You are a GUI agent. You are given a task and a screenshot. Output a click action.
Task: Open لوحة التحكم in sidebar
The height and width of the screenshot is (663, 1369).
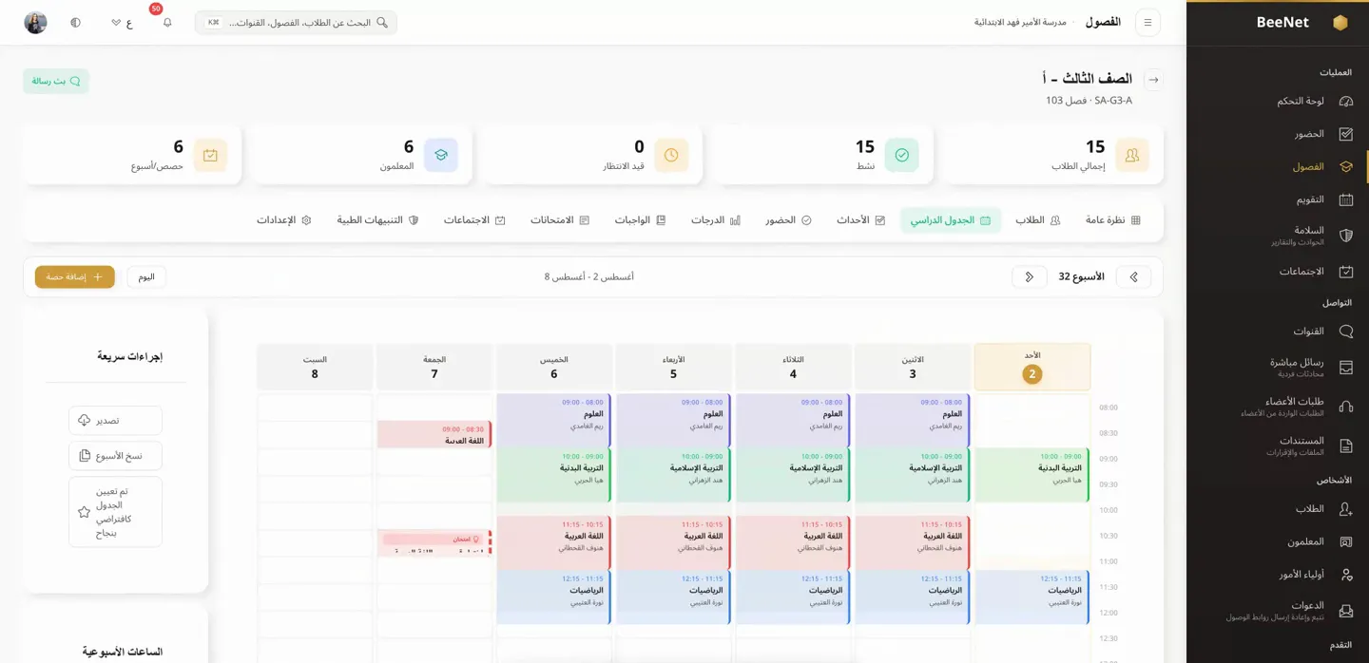tap(1315, 101)
